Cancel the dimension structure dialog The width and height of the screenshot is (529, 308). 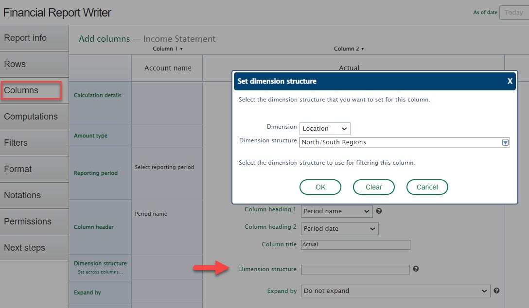point(427,187)
